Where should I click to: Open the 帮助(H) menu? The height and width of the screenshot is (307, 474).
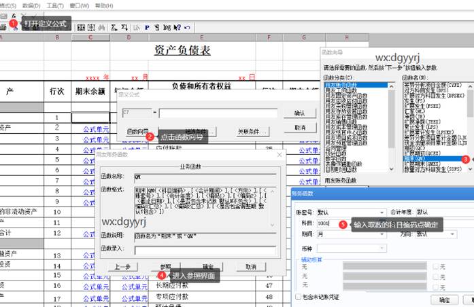click(x=104, y=5)
